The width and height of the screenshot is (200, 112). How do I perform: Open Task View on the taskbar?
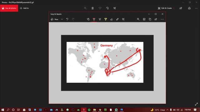coord(18,110)
